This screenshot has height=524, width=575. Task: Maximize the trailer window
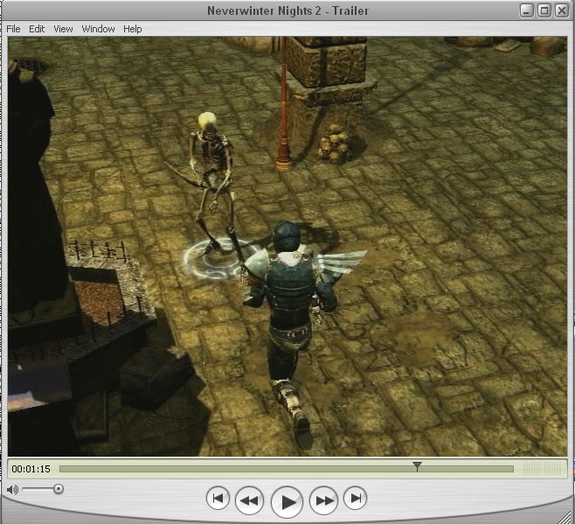click(x=544, y=10)
